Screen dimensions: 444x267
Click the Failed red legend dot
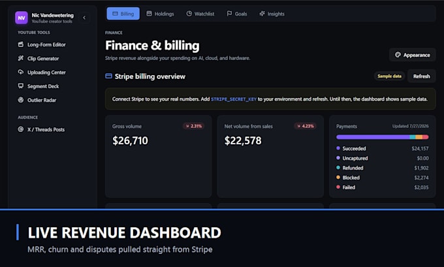click(x=338, y=187)
